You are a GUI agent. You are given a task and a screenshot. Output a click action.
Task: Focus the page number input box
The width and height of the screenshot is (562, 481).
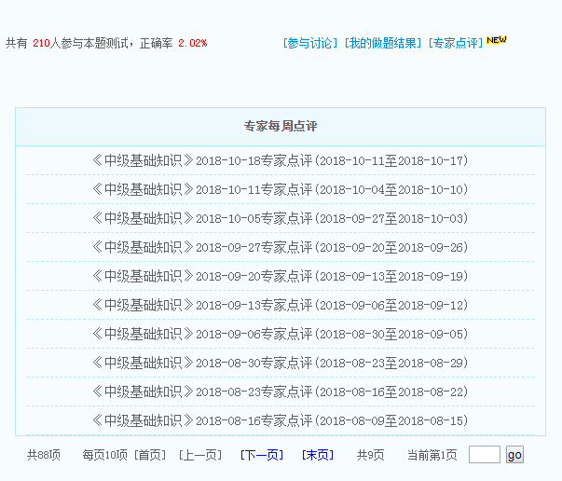pos(484,455)
